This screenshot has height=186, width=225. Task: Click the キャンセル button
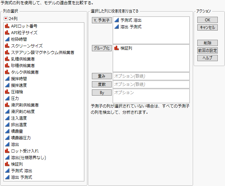(x=208, y=28)
